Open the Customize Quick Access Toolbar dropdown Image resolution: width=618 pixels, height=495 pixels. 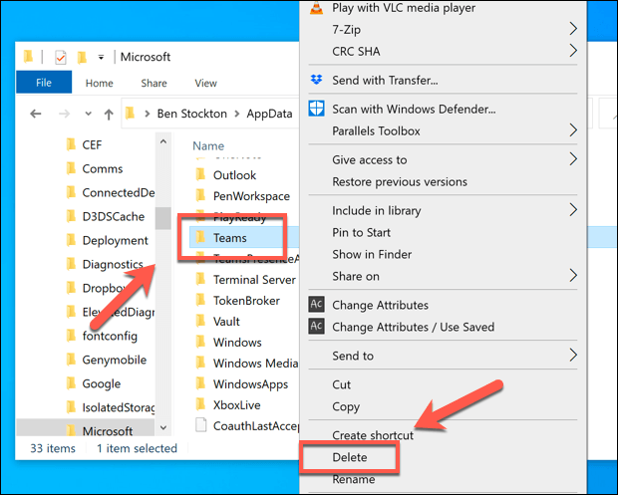(x=101, y=58)
